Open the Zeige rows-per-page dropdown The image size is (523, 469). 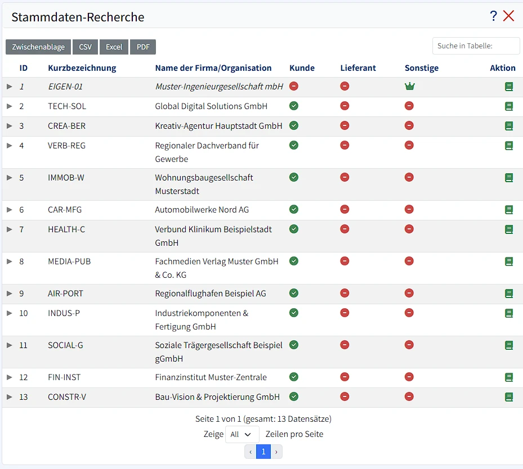242,434
